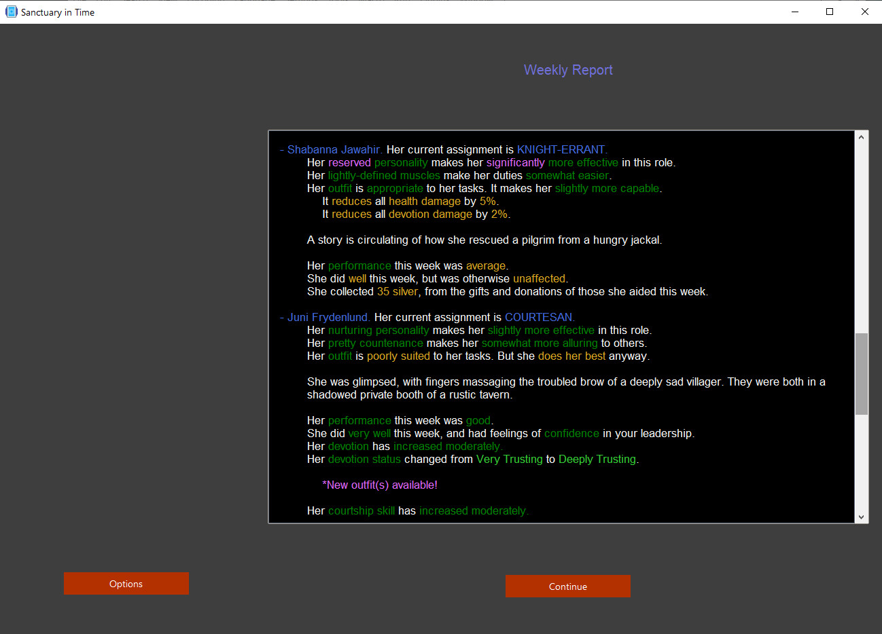Viewport: 882px width, 634px height.
Task: Click the window title text
Action: click(x=58, y=12)
